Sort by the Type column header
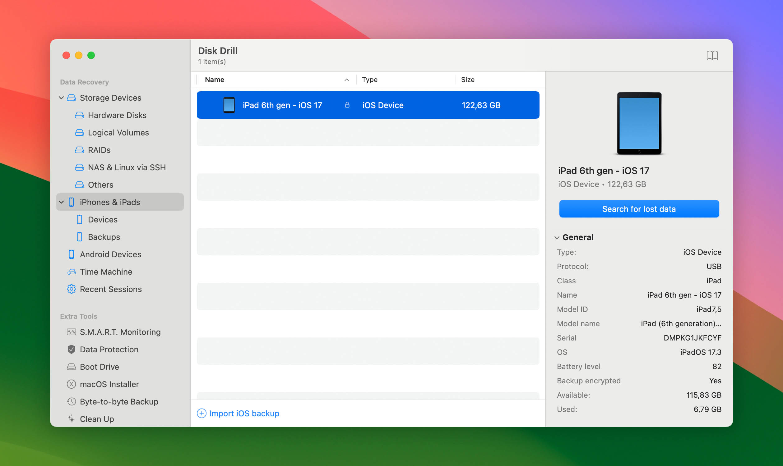 tap(369, 80)
